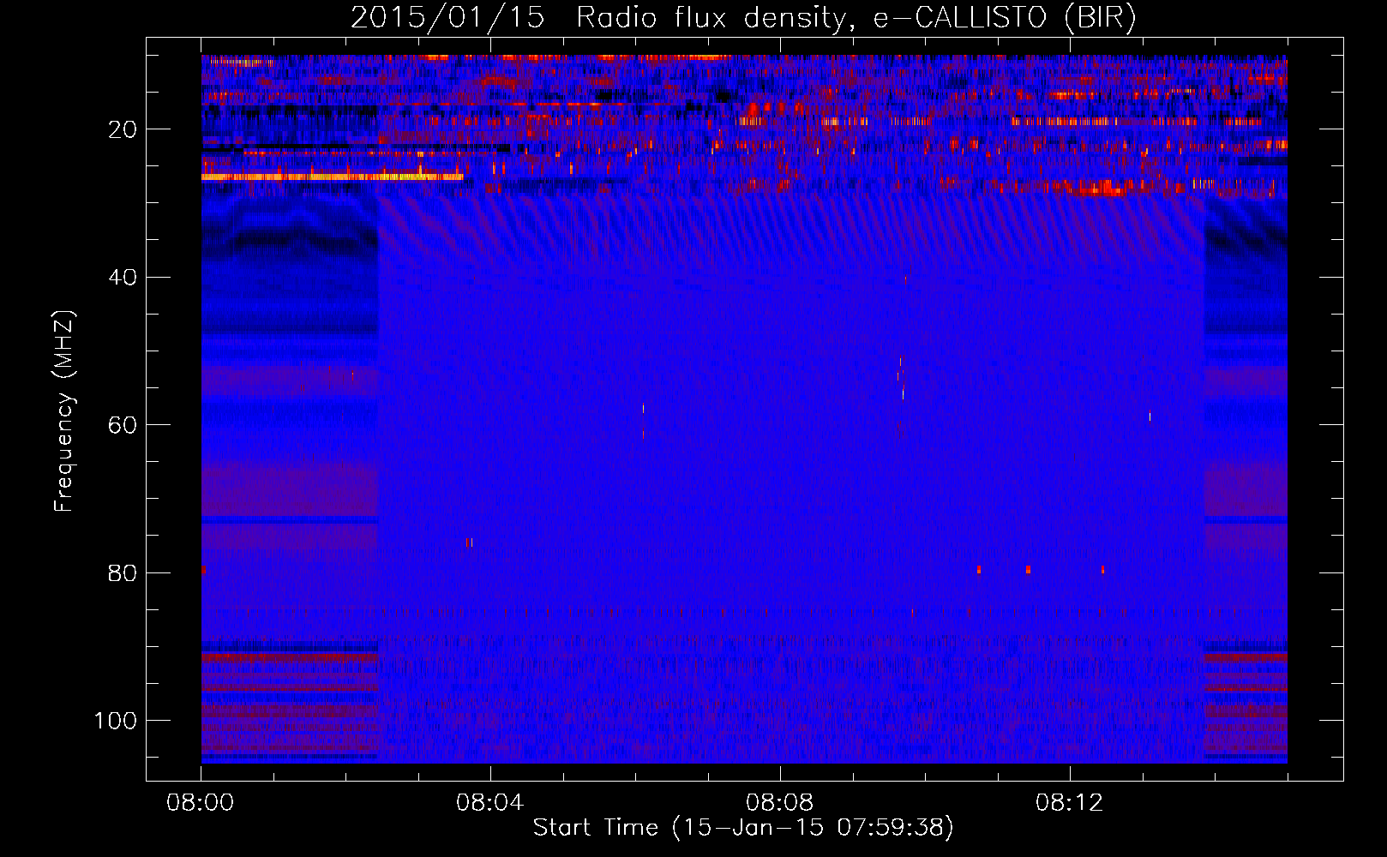Image resolution: width=1387 pixels, height=857 pixels.
Task: Select the 'Frequency (MHZ)' y-axis label
Action: click(x=63, y=411)
